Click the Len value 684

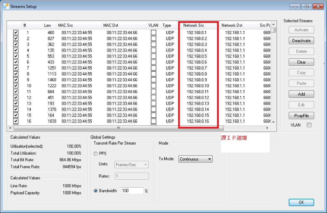(51, 92)
